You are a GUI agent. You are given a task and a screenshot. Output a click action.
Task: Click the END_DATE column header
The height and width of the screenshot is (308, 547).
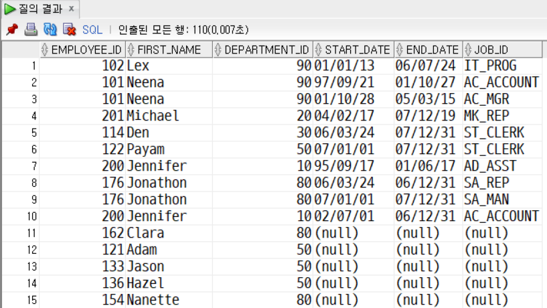pyautogui.click(x=428, y=50)
